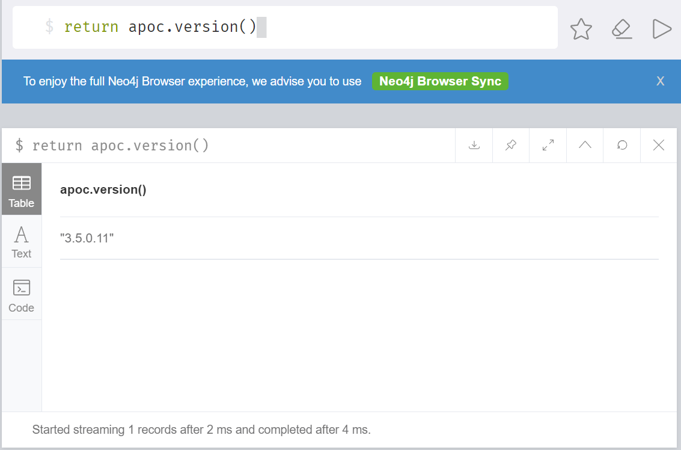This screenshot has height=450, width=681.
Task: Run the Cypher query
Action: point(662,28)
